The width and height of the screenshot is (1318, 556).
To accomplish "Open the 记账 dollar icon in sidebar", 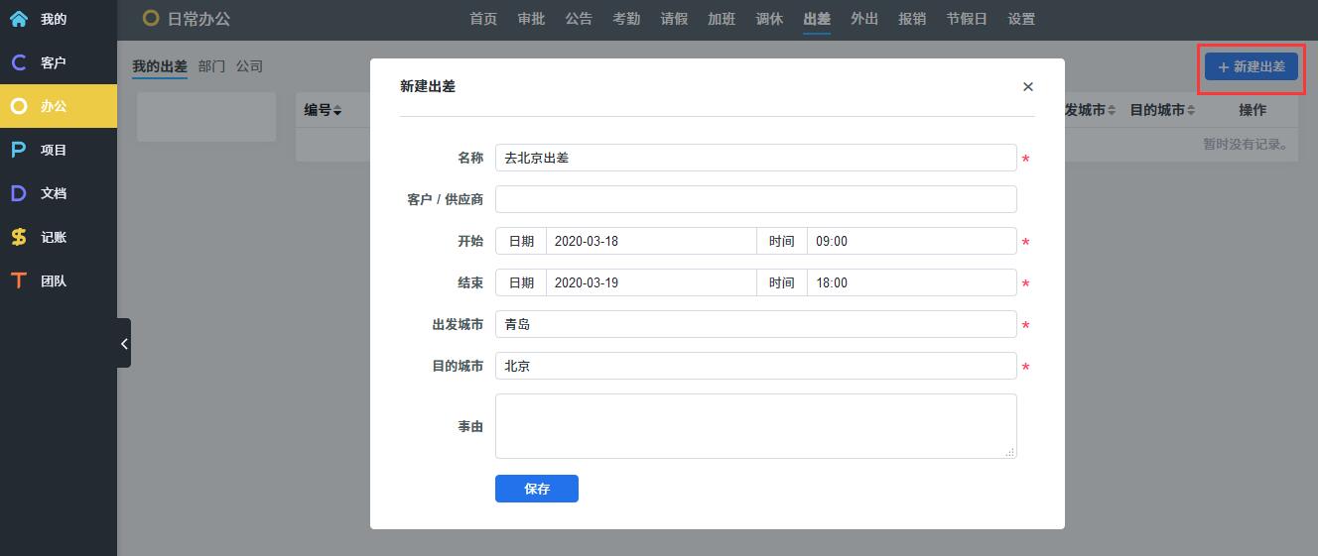I will [19, 237].
